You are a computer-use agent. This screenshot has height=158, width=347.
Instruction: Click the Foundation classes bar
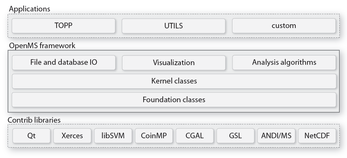174,100
